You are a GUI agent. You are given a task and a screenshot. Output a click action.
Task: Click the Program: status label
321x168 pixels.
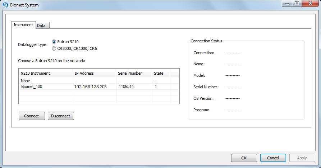(201, 110)
